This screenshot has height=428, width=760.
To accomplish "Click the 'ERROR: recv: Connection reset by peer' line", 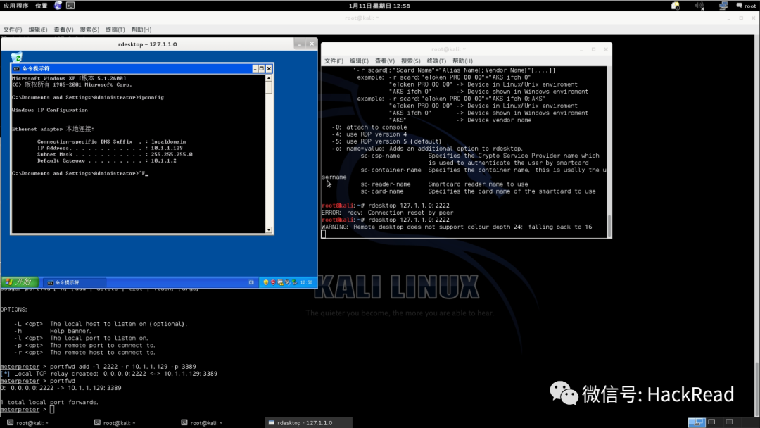I will coord(387,213).
